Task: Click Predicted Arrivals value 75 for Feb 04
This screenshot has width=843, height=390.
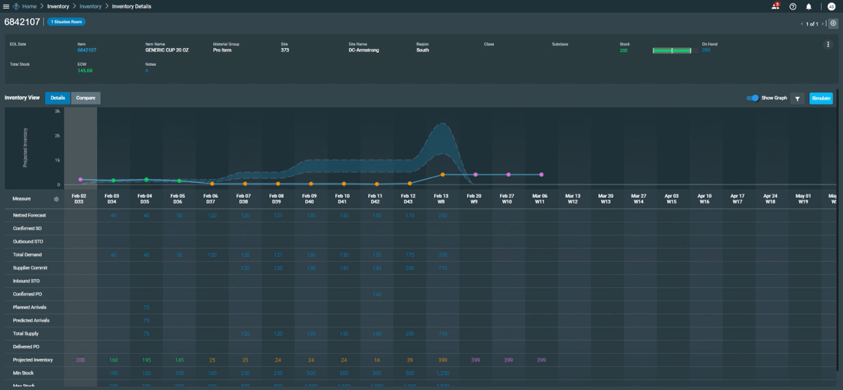Action: (x=146, y=321)
